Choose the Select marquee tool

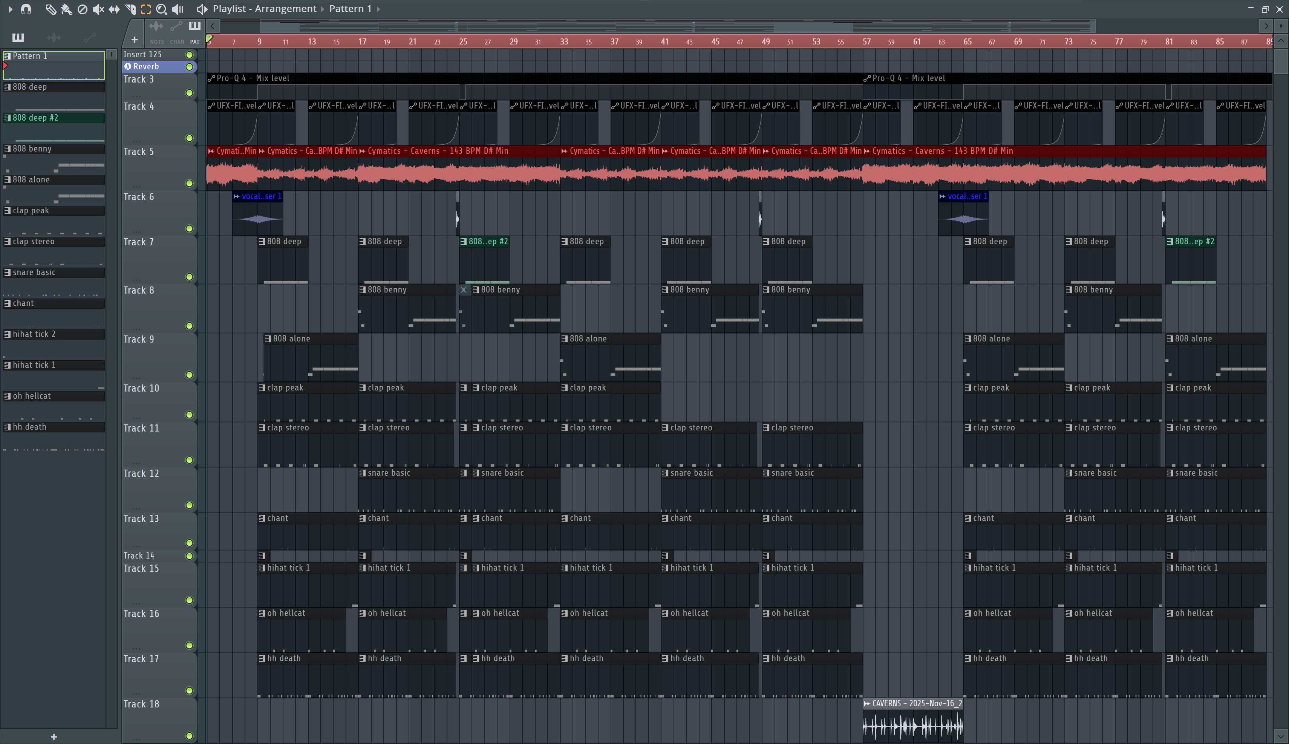(145, 9)
